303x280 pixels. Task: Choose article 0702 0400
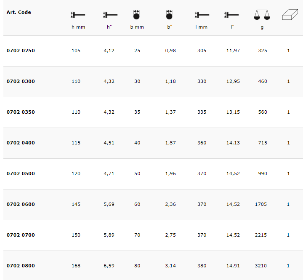click(21, 143)
